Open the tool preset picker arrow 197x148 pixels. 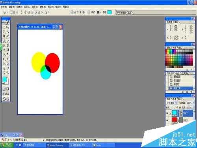7,12
